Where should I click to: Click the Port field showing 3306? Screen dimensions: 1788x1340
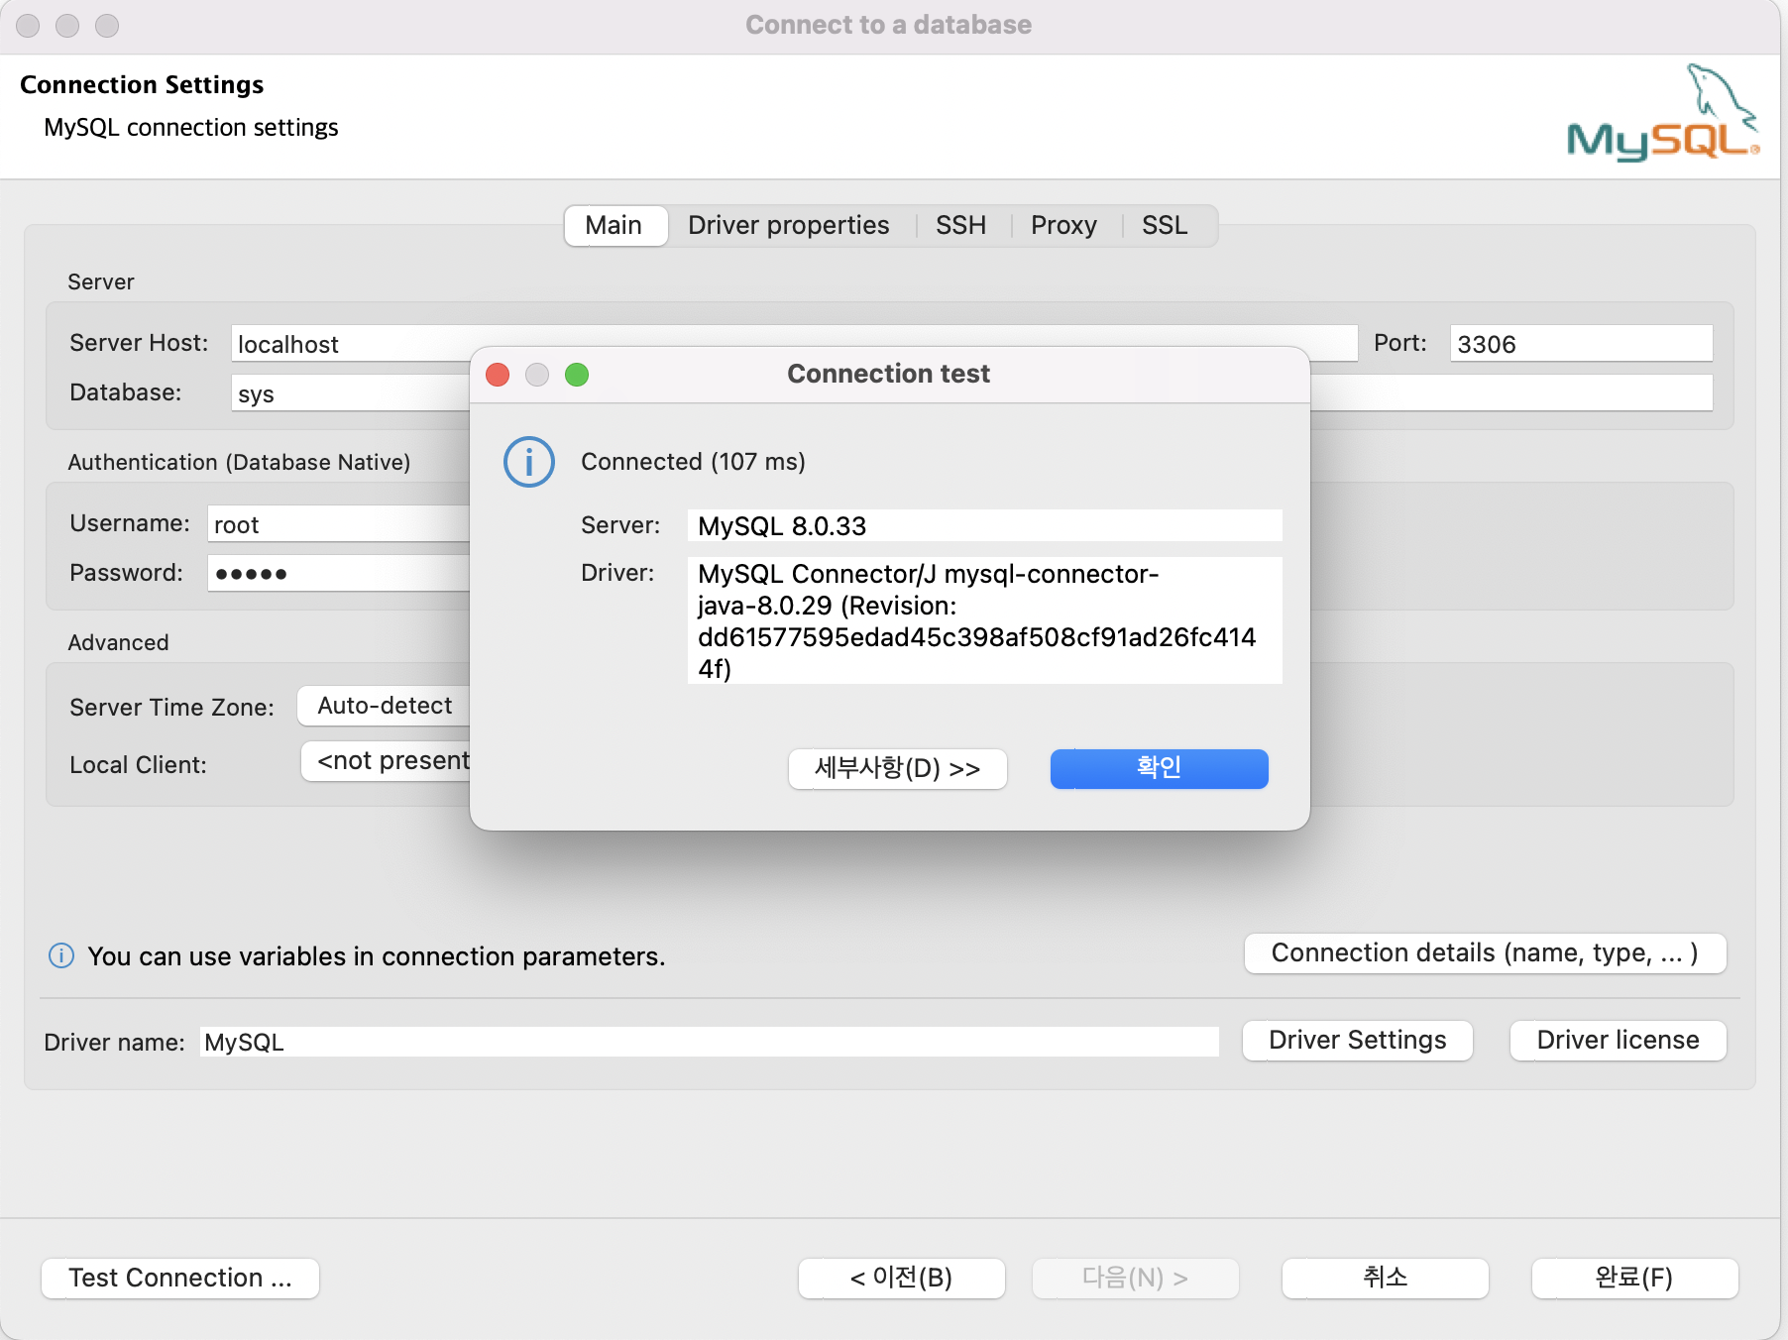(x=1582, y=344)
